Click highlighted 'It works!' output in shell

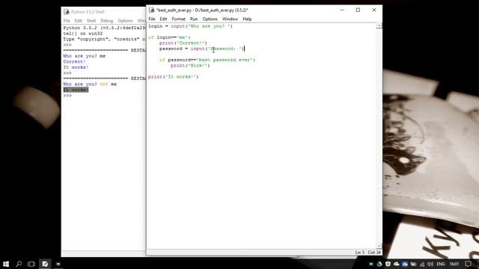[x=76, y=90]
